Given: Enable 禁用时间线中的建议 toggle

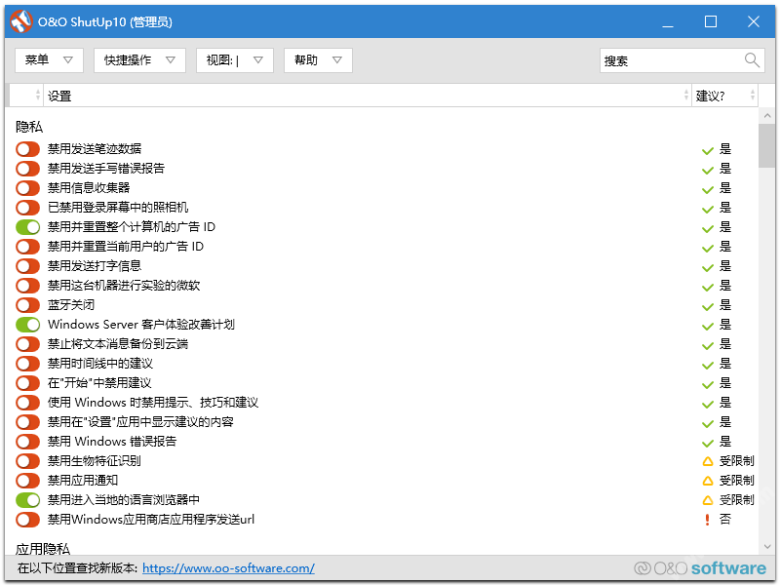Looking at the screenshot, I should [x=27, y=363].
